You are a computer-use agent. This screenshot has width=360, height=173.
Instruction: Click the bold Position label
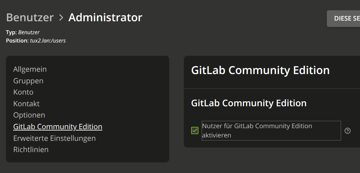pos(17,41)
